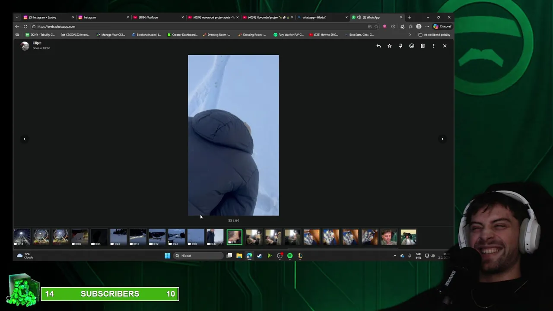Pin the media with the pin icon
Image resolution: width=553 pixels, height=311 pixels.
click(400, 46)
